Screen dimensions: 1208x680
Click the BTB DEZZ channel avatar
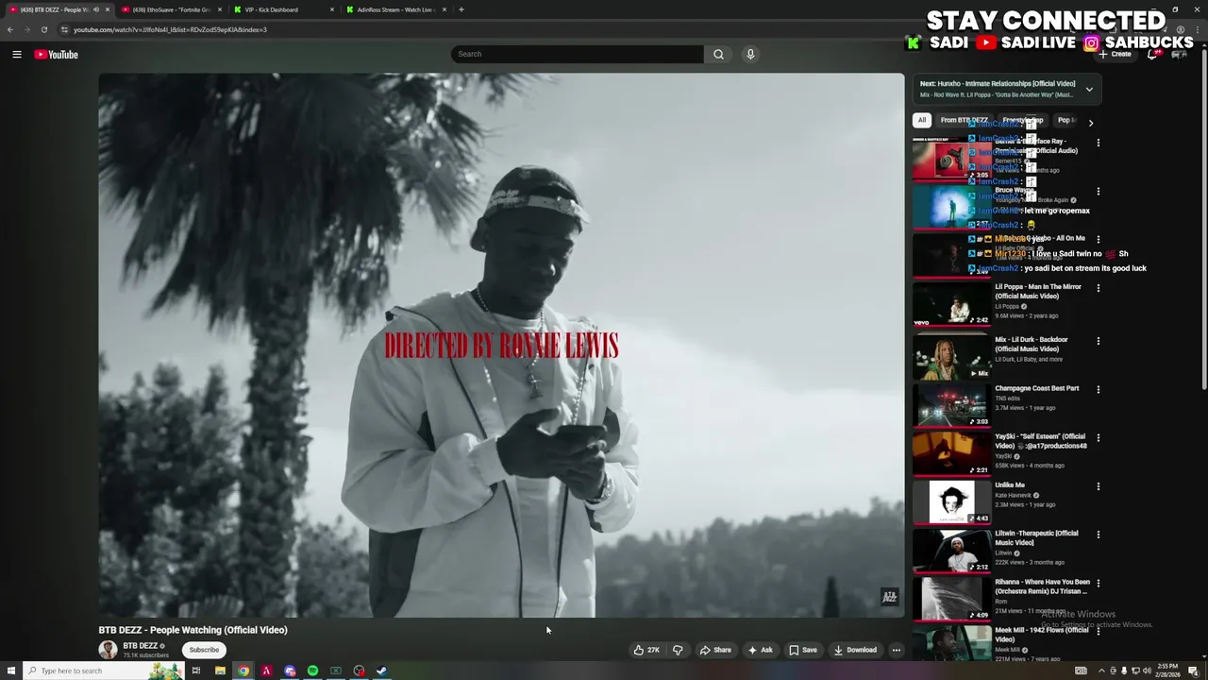point(109,650)
